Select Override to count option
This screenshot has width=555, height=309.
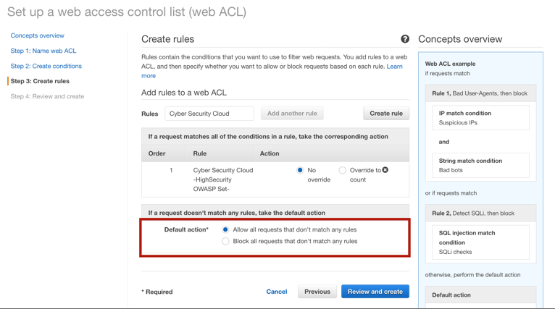(x=342, y=170)
